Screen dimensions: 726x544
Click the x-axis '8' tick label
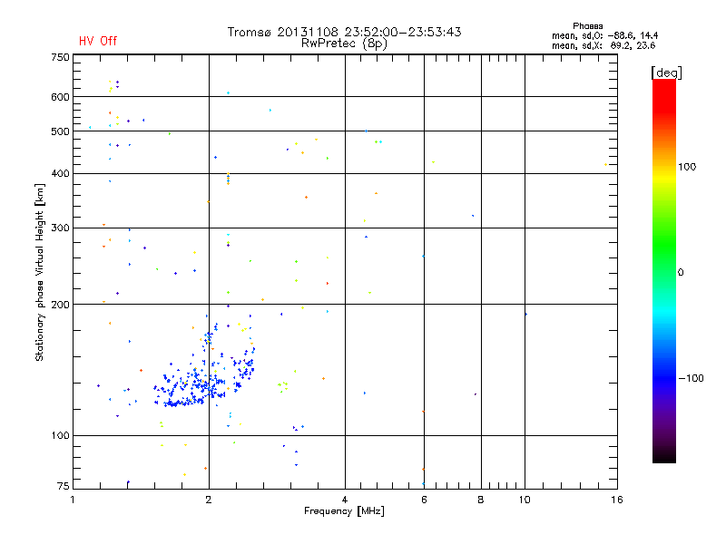[481, 500]
